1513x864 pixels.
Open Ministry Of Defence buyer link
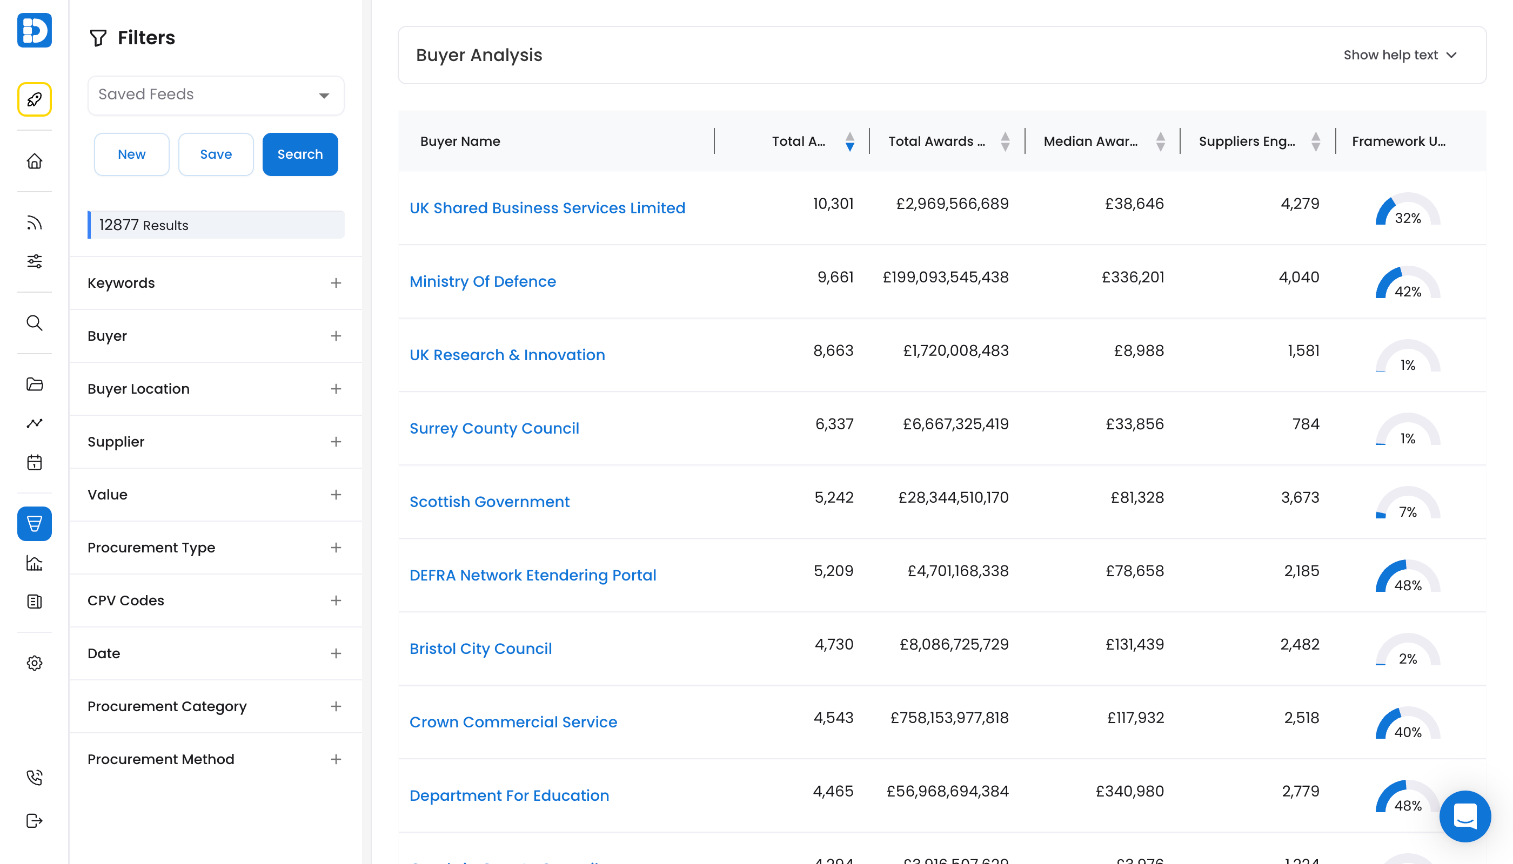point(482,281)
